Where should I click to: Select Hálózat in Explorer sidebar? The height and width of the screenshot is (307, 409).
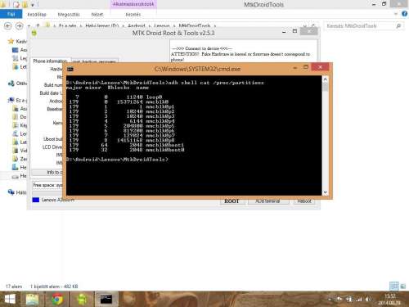click(17, 192)
